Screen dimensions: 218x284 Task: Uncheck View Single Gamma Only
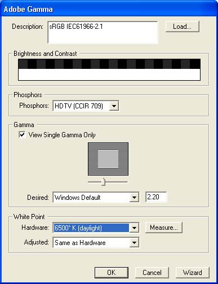pyautogui.click(x=22, y=135)
